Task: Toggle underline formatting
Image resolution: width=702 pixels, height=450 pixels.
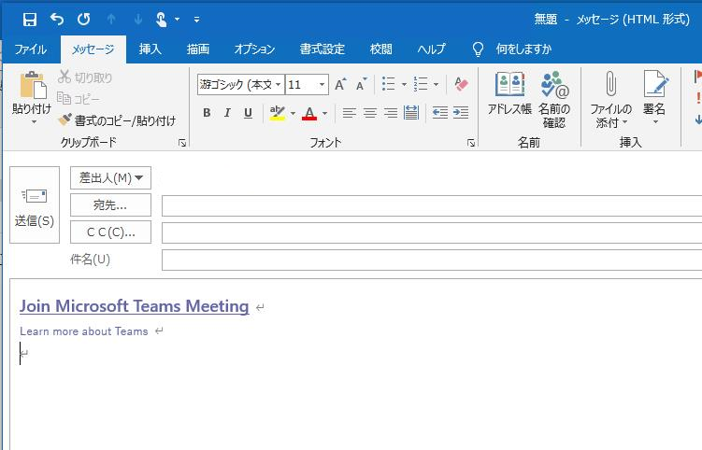Action: click(248, 113)
